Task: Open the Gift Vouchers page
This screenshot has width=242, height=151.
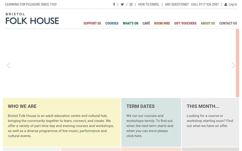Action: coord(185,23)
